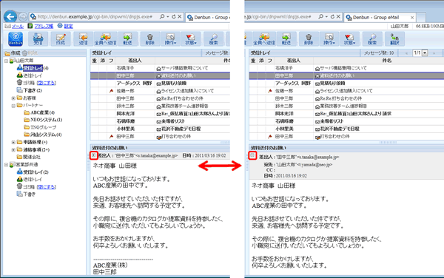Image resolution: width=444 pixels, height=278 pixels.
Task: Click 全員へ返信 reply-all icon in left window
Action: click(105, 38)
